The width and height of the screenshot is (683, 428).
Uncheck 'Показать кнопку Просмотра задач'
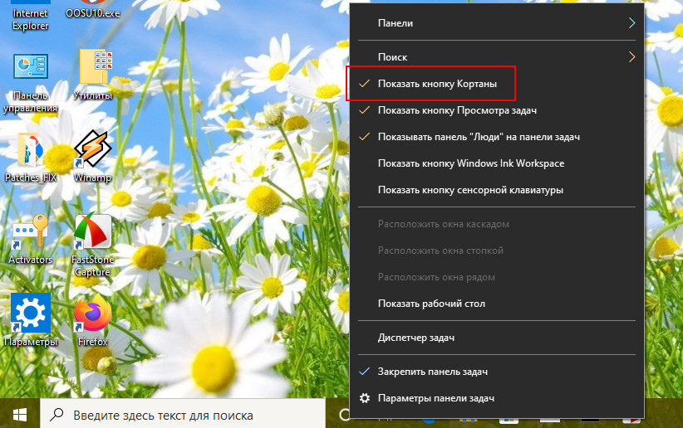click(497, 110)
